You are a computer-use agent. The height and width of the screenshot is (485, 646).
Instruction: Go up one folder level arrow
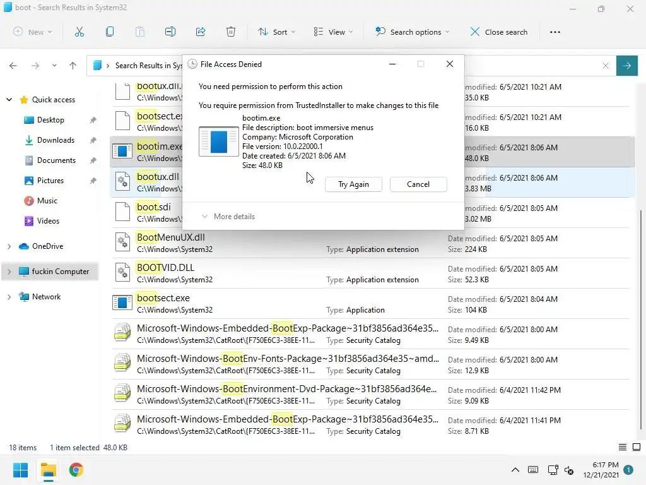pos(73,66)
